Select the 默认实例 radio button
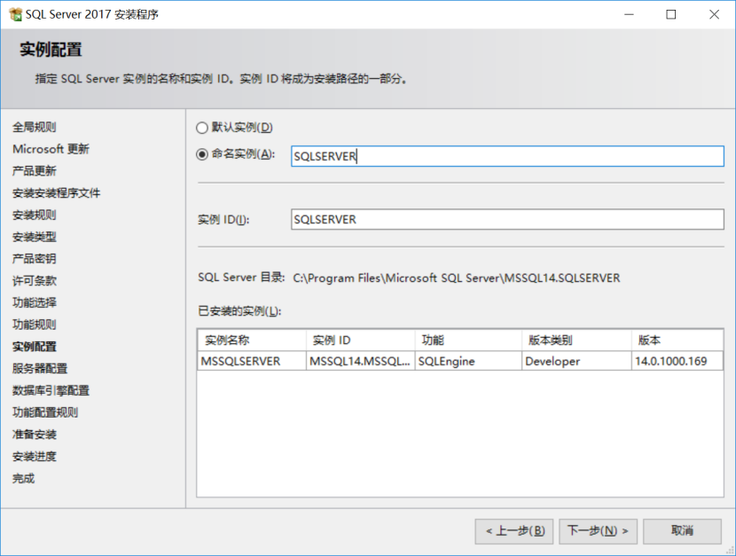 point(202,127)
